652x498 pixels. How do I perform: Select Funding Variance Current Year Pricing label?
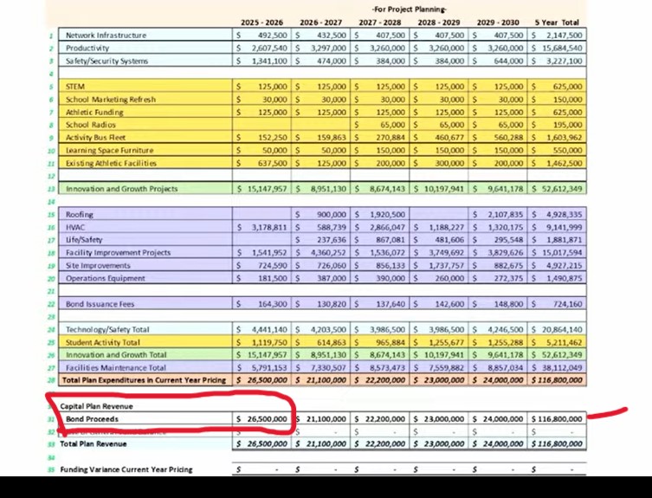click(x=126, y=469)
